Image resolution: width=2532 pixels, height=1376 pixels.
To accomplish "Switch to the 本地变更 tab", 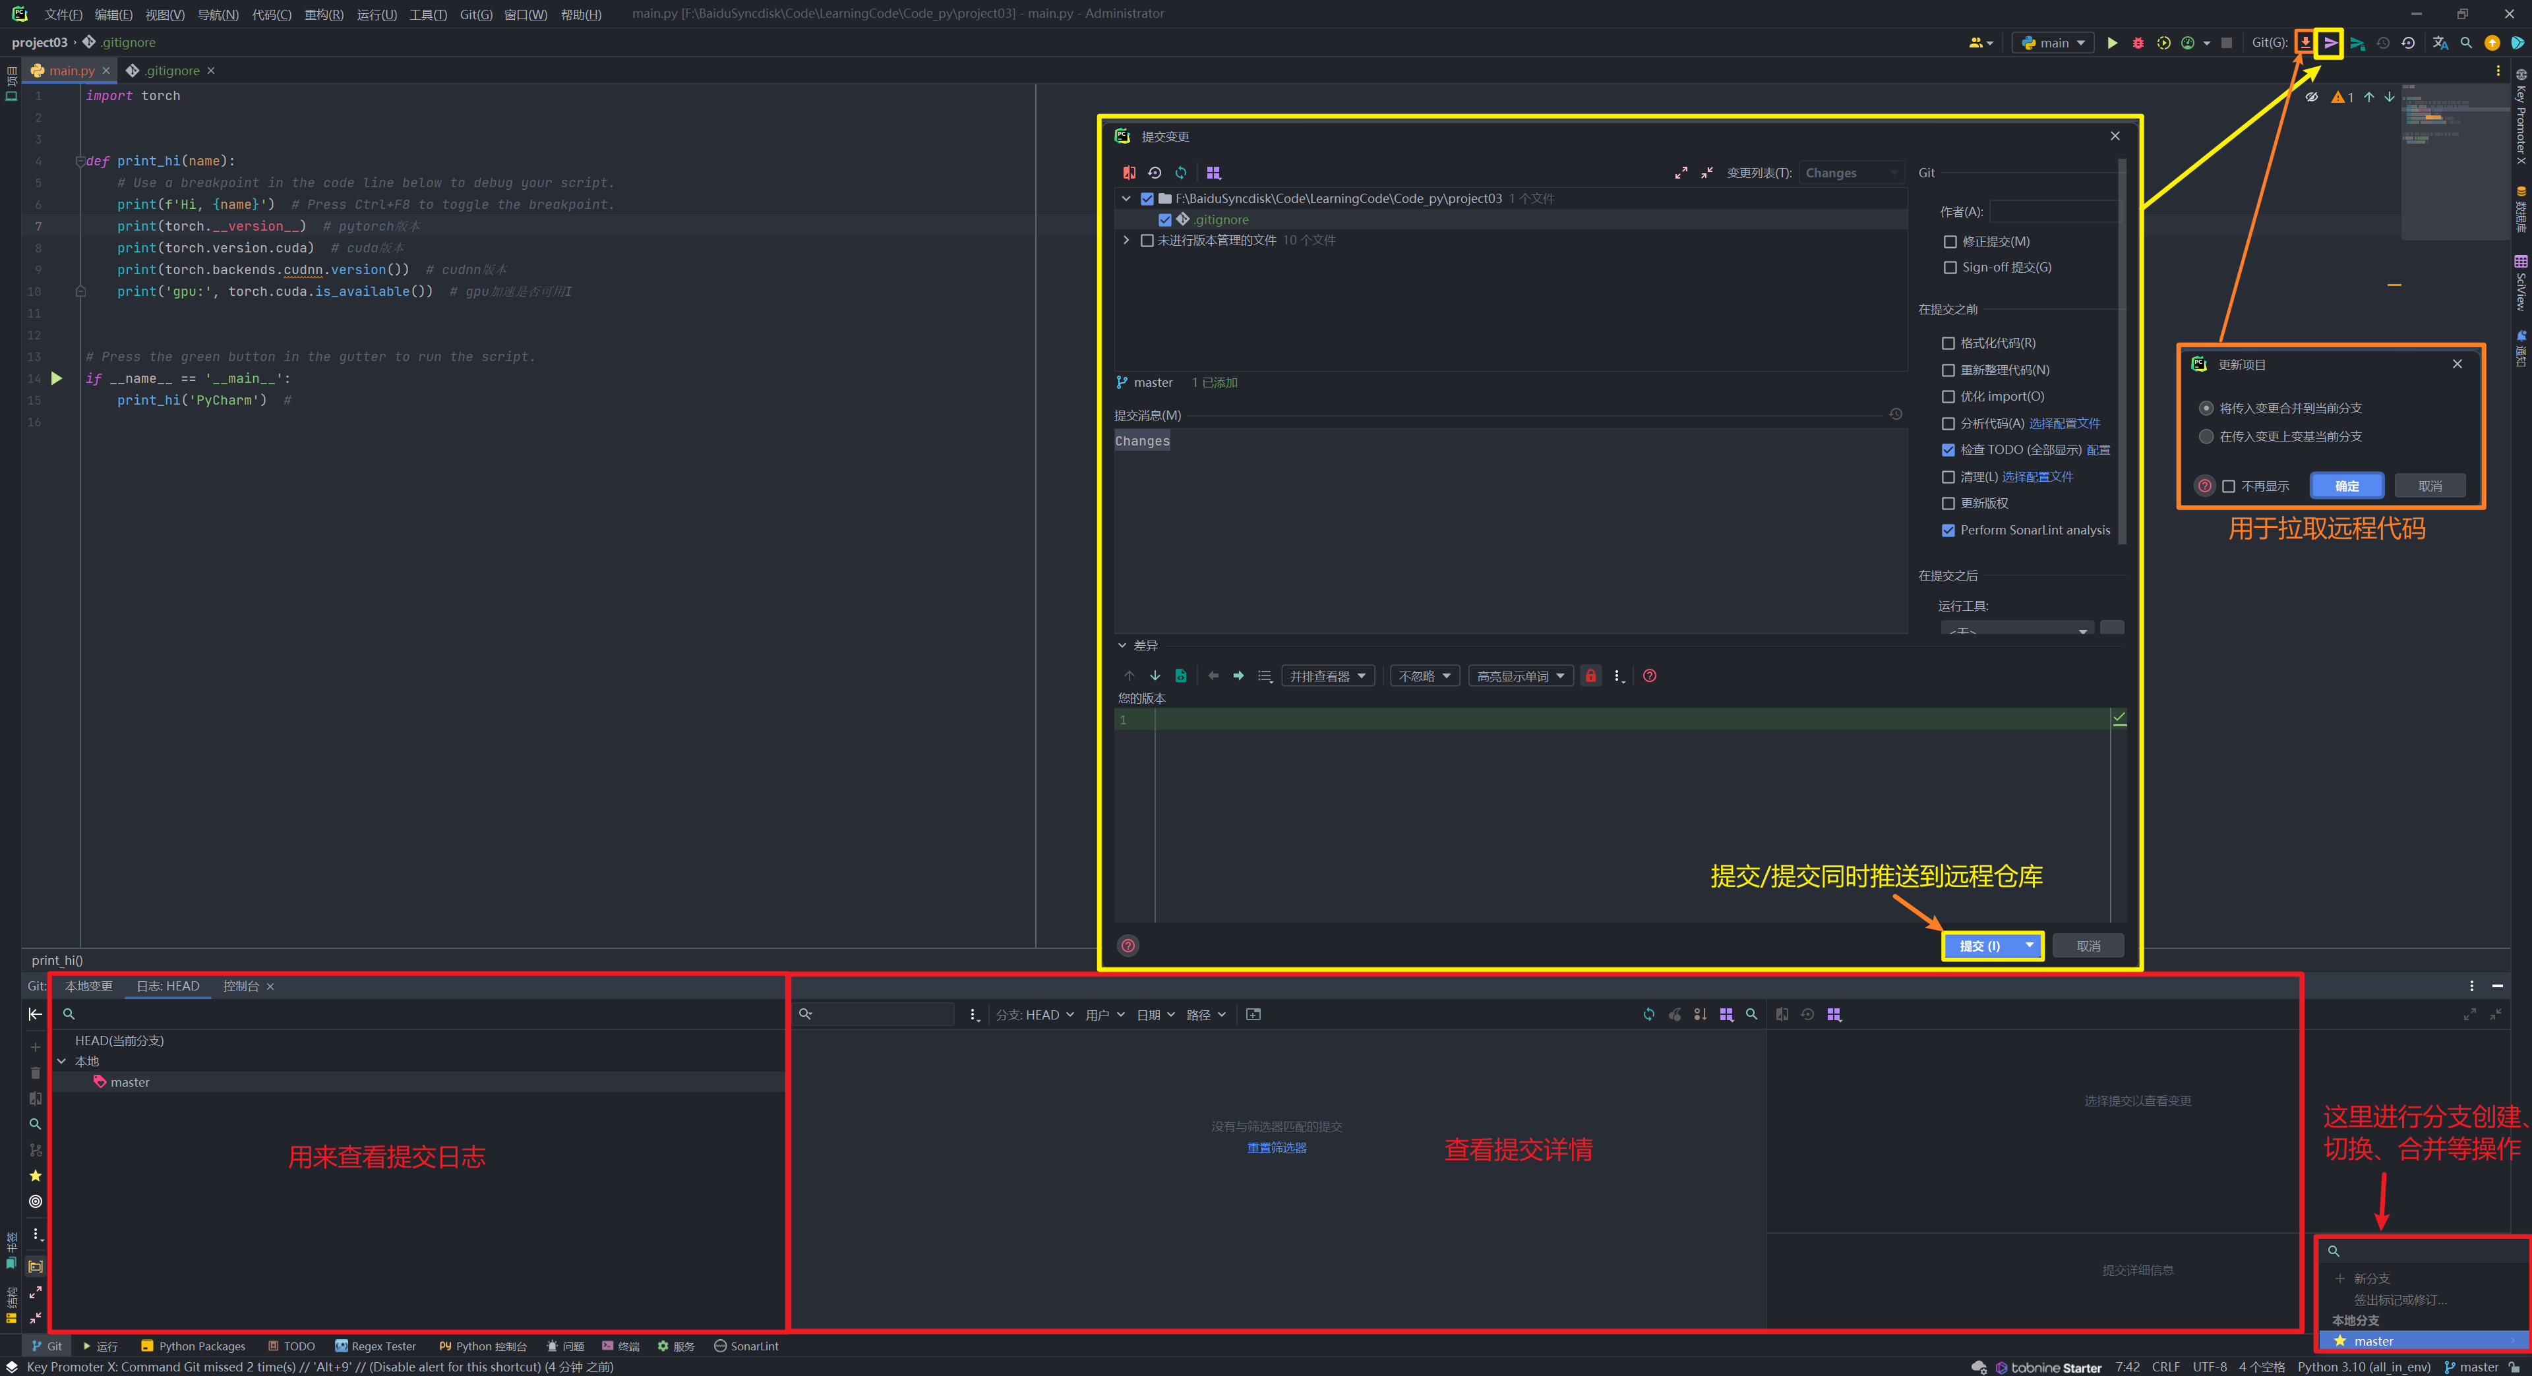I will coord(88,986).
